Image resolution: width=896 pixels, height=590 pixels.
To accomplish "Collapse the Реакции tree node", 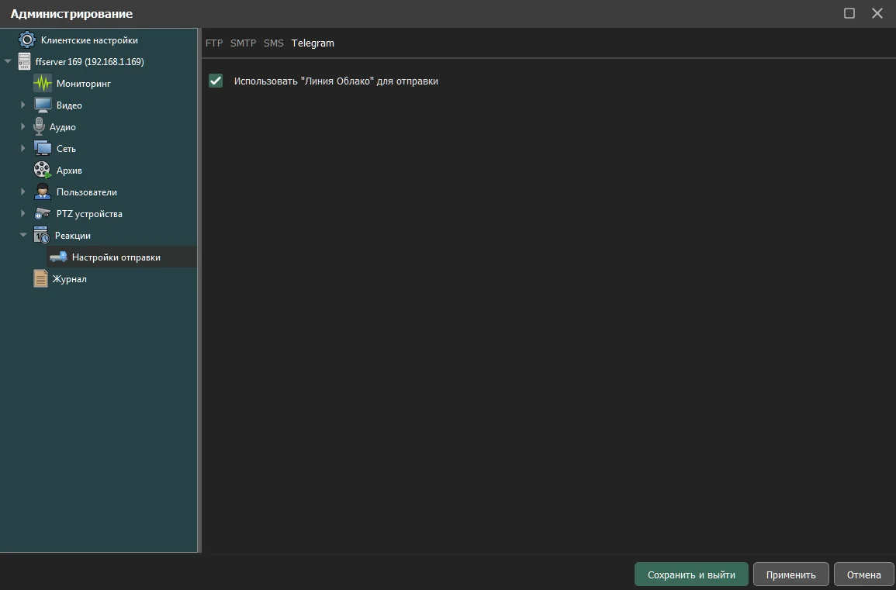I will 23,235.
